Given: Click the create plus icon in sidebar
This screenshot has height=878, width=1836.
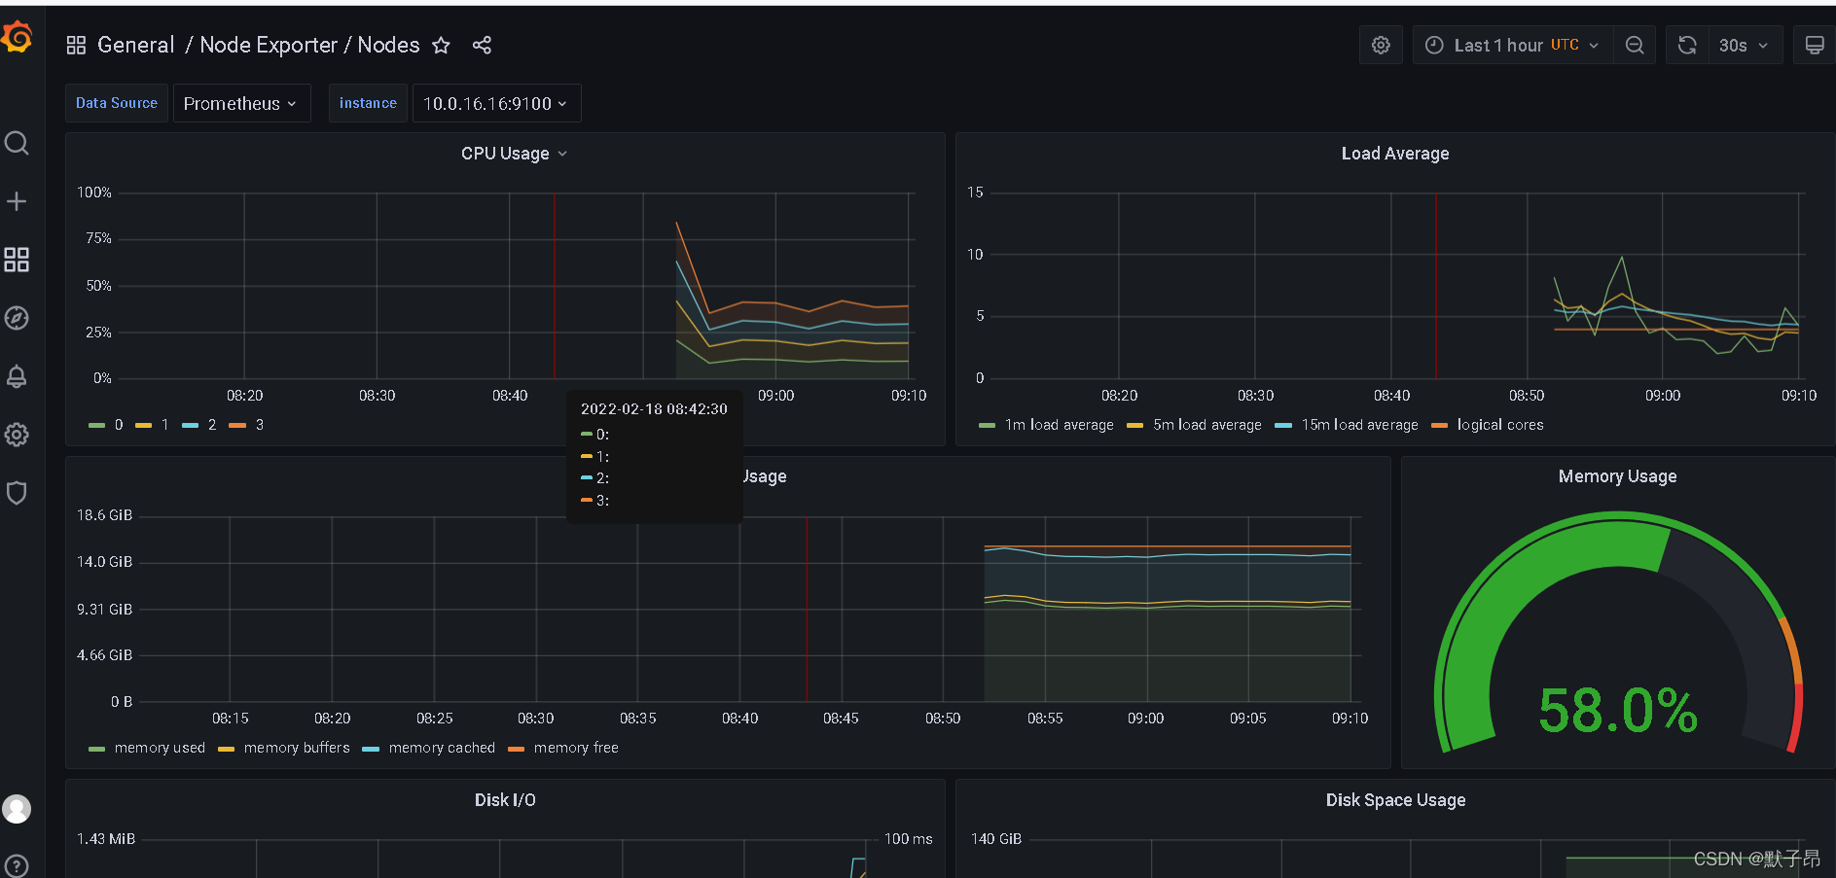Looking at the screenshot, I should 17,201.
